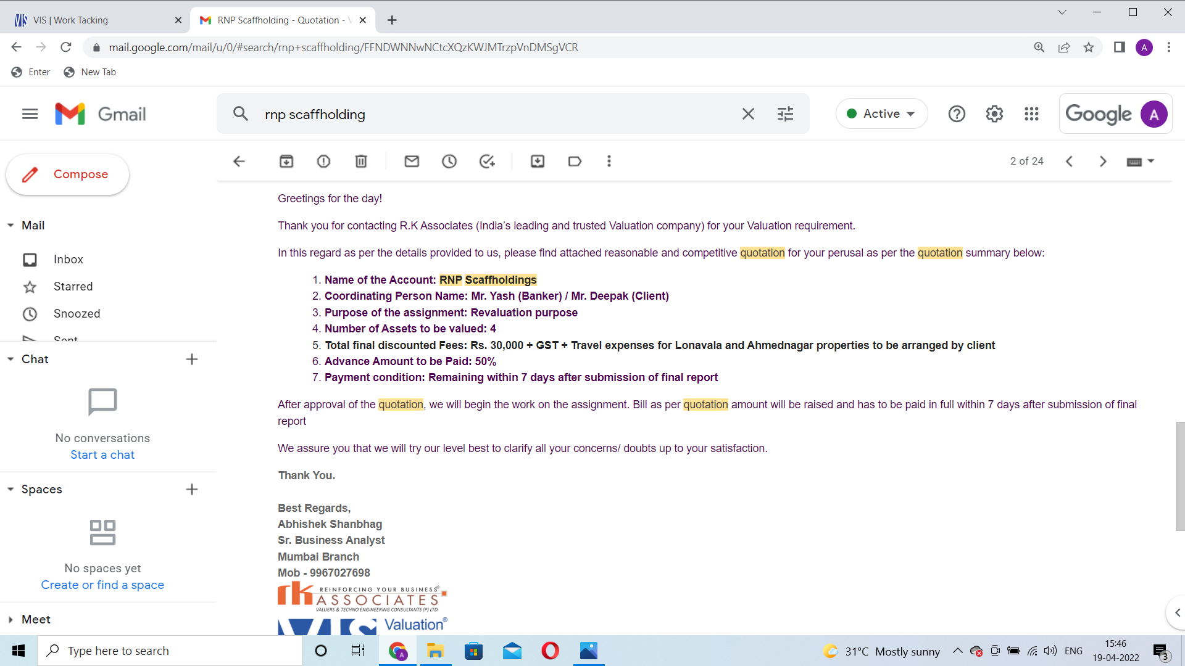Open Chrome side panel icon
This screenshot has height=666, width=1185.
pos(1119,47)
